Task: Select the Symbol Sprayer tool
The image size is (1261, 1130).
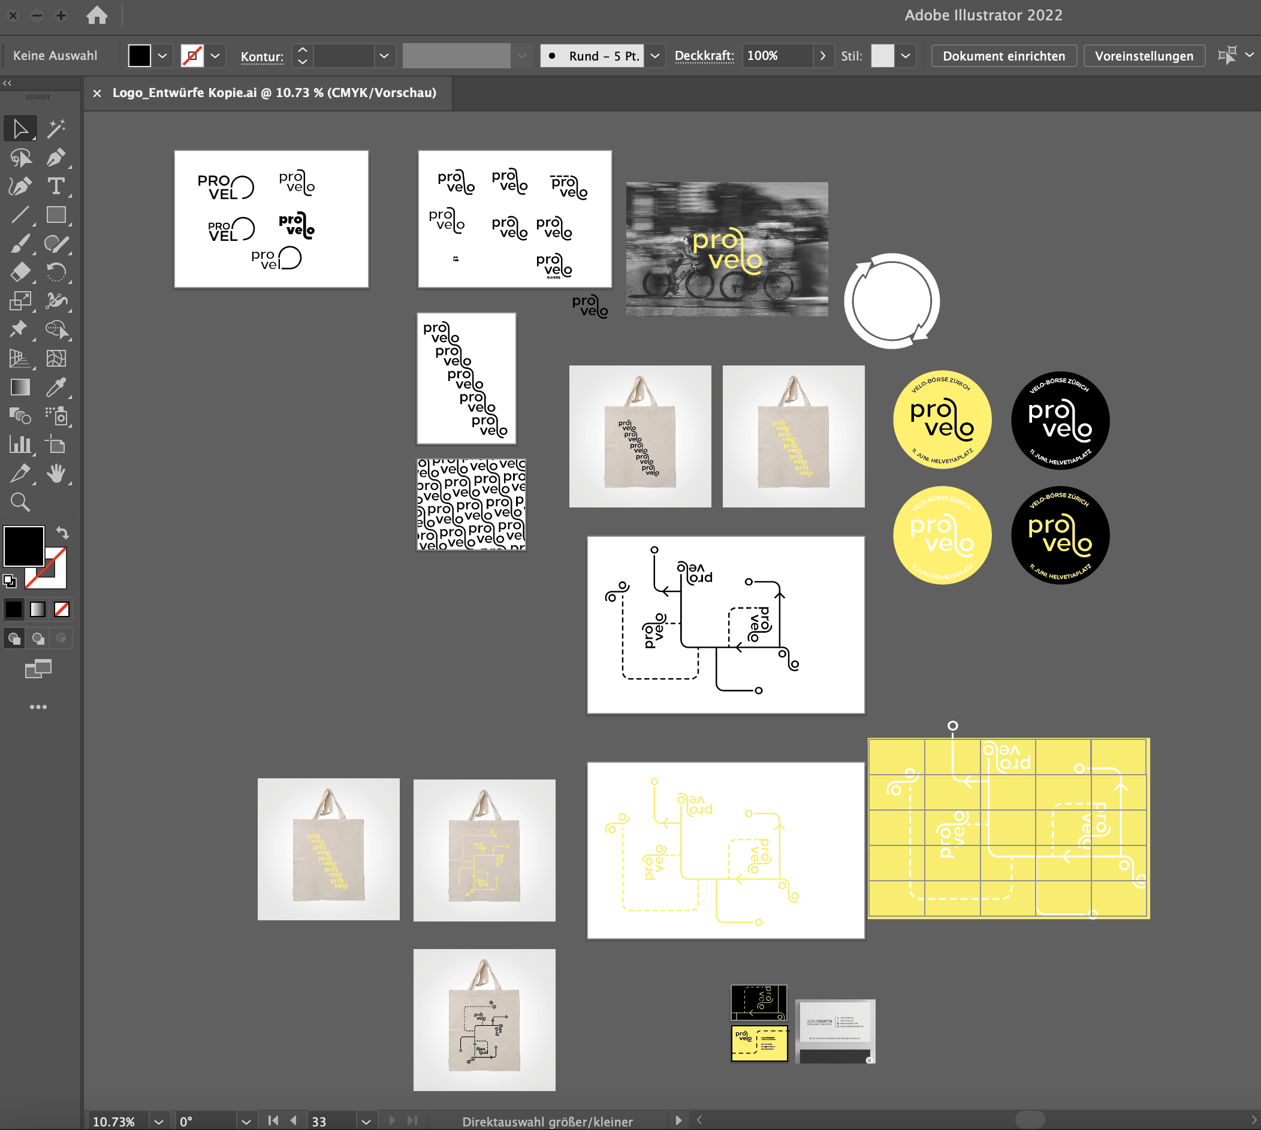Action: [x=56, y=416]
